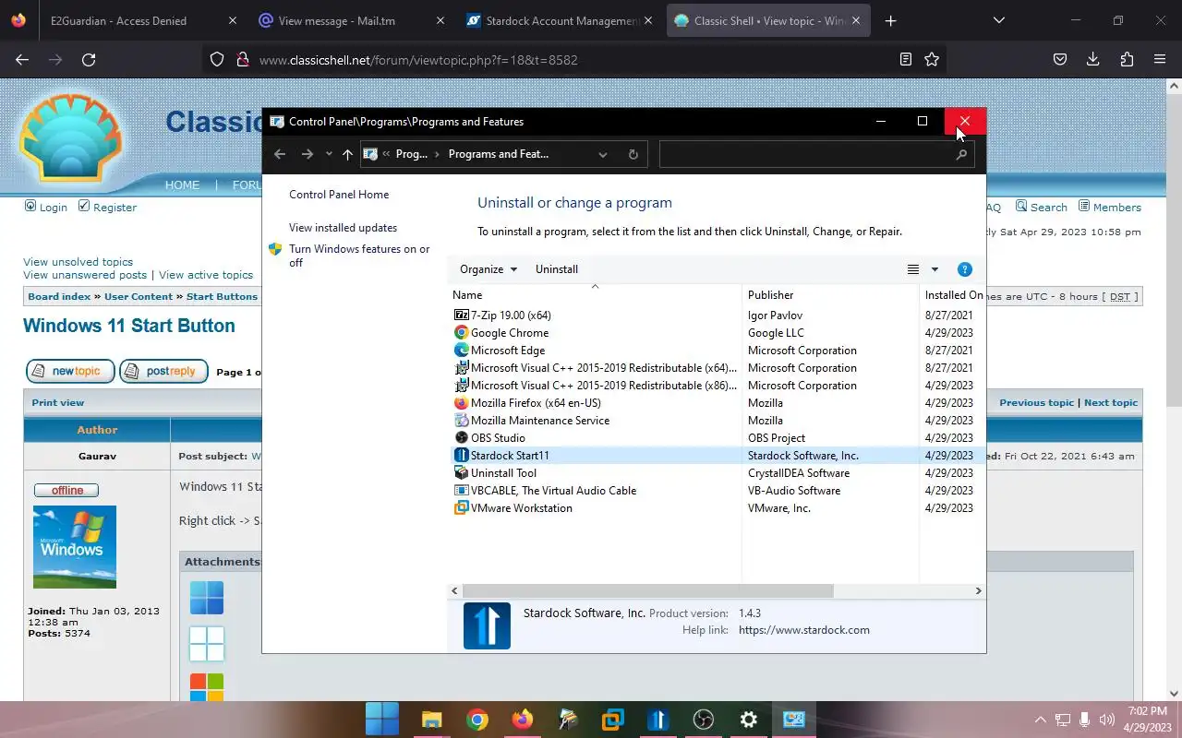The height and width of the screenshot is (738, 1182).
Task: Sort programs by Name column
Action: coord(467,295)
